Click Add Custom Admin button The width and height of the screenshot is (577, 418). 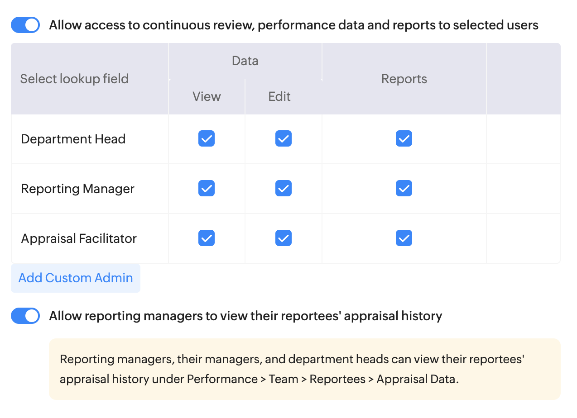(x=76, y=278)
